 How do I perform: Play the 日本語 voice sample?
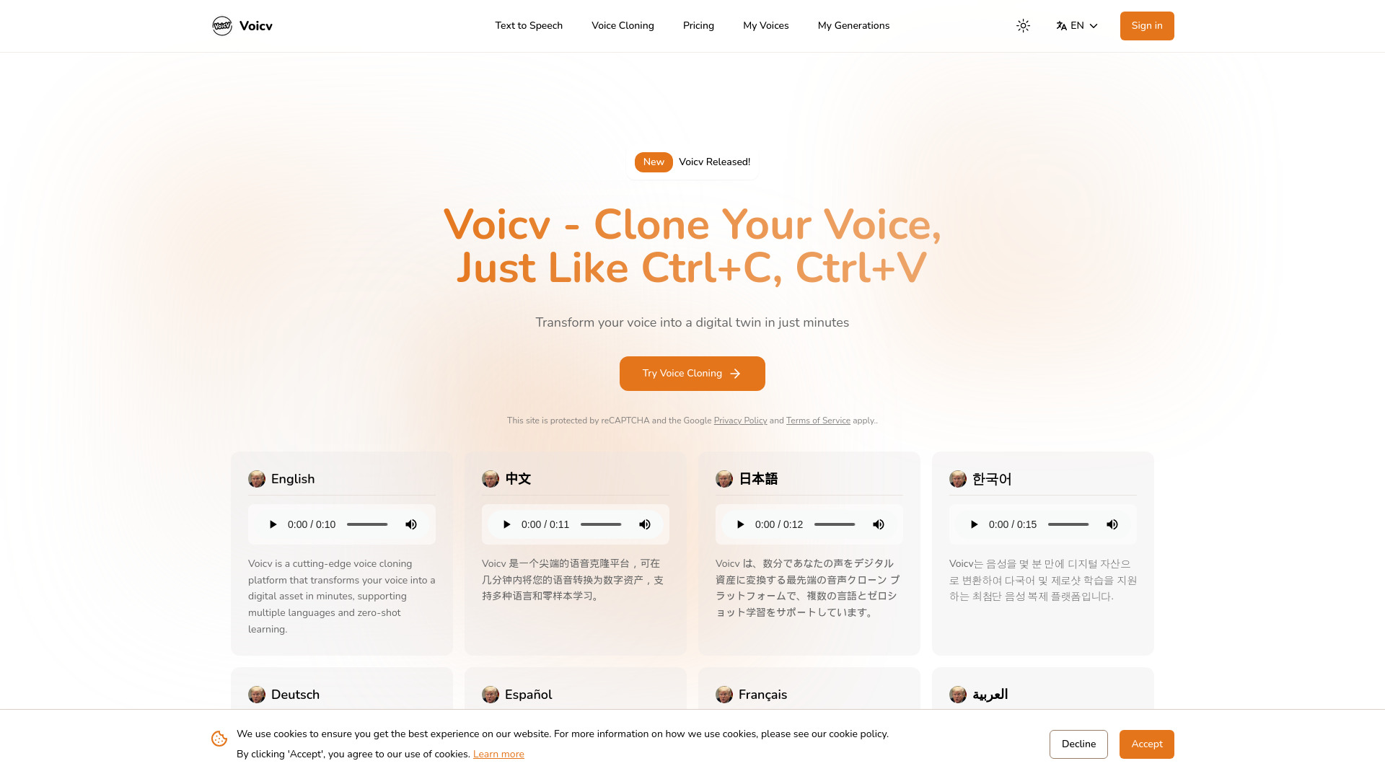(x=740, y=524)
